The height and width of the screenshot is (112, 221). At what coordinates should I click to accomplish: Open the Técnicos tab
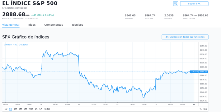pos(77,25)
